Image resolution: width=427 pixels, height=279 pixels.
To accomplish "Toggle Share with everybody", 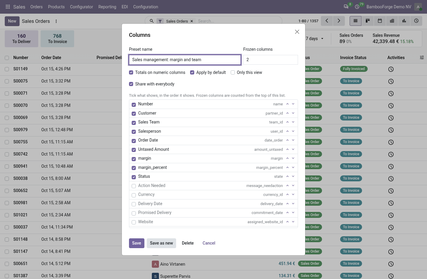I will point(131,84).
